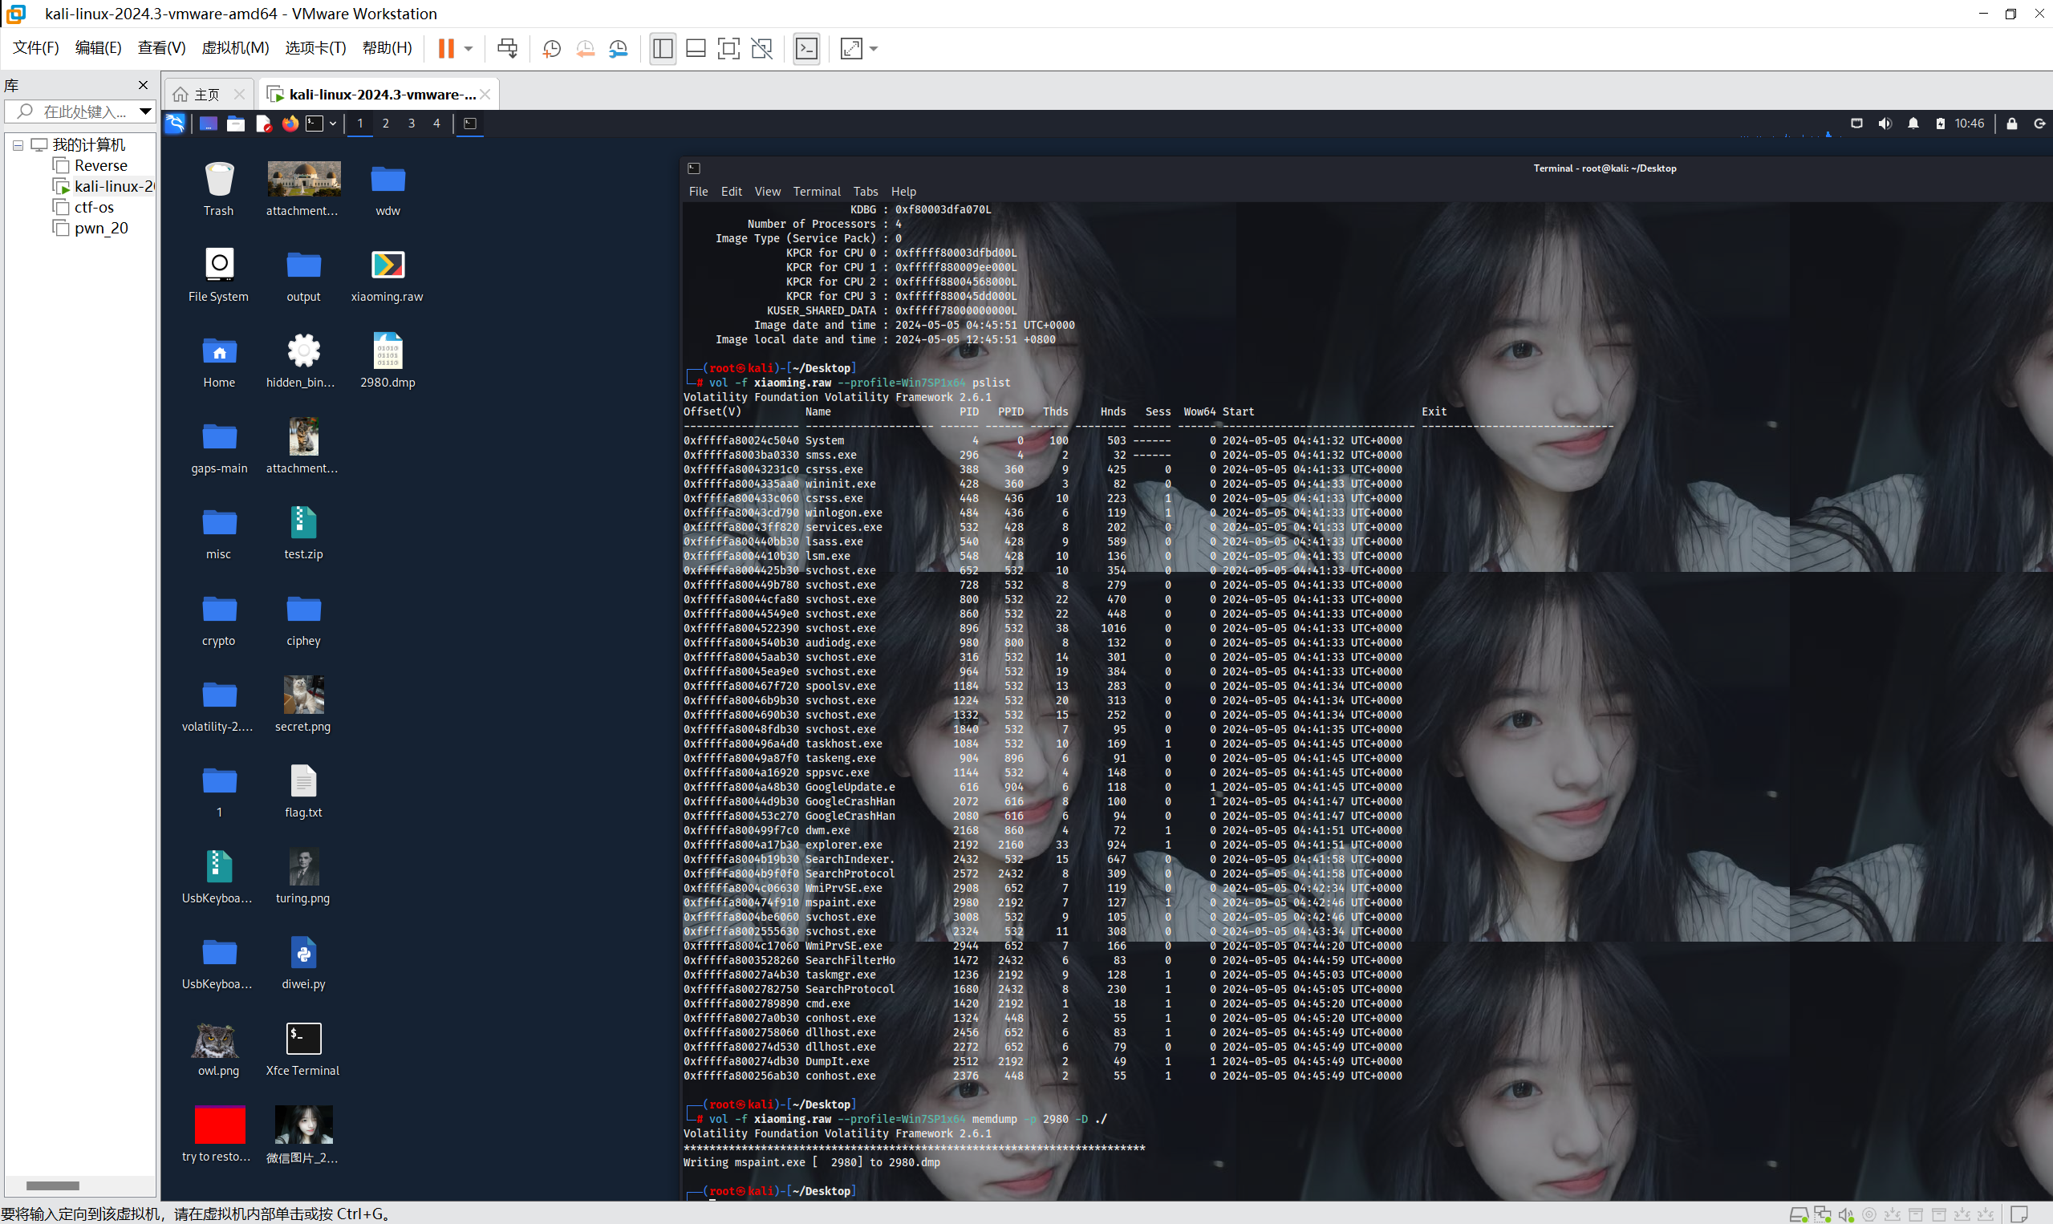Open the terminal View menu
Screen dimensions: 2053x1224
click(767, 192)
